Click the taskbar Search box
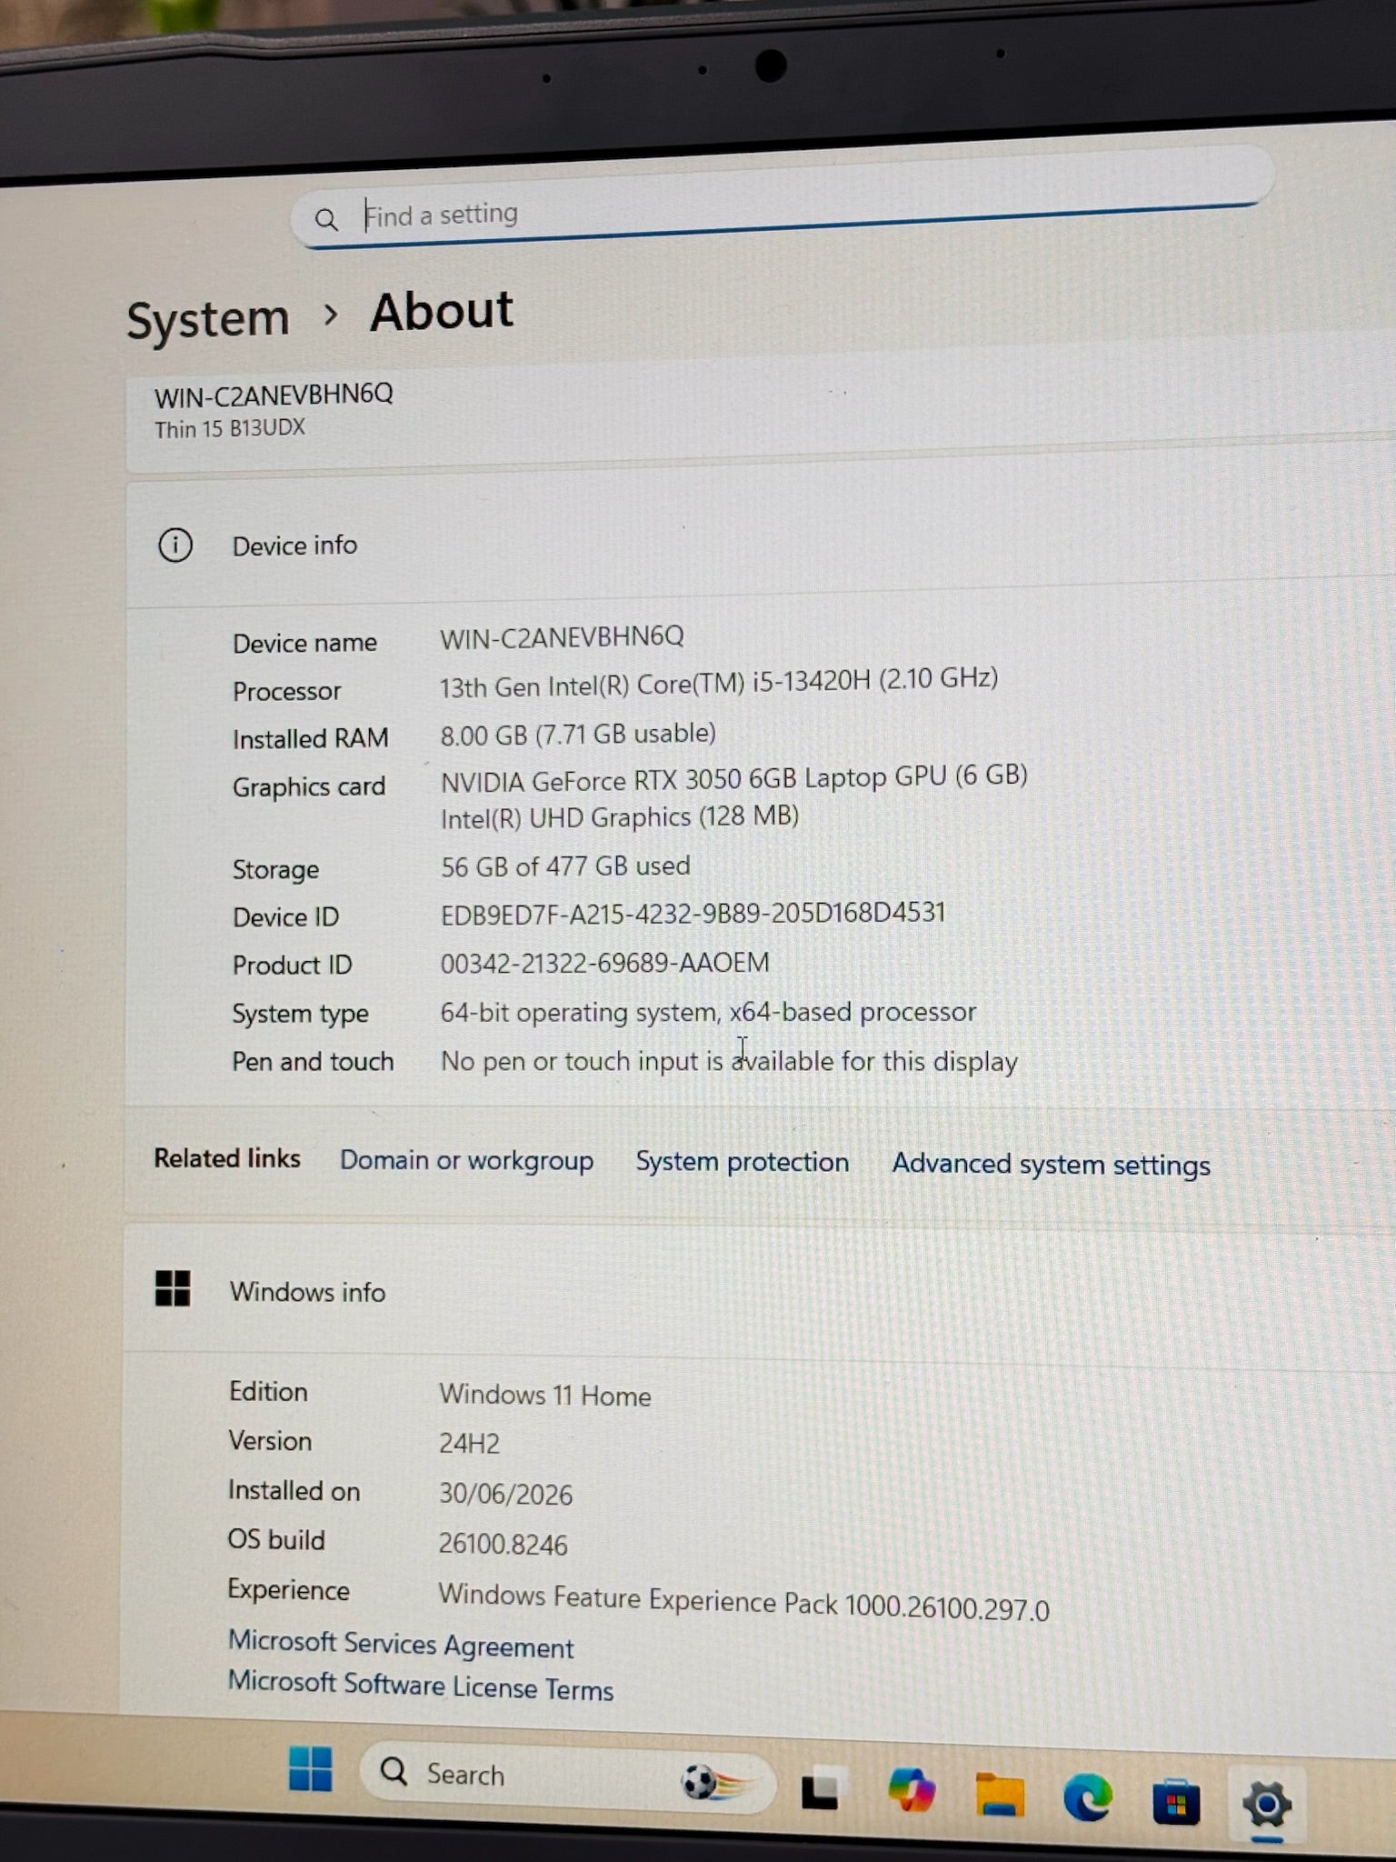 click(x=568, y=1777)
